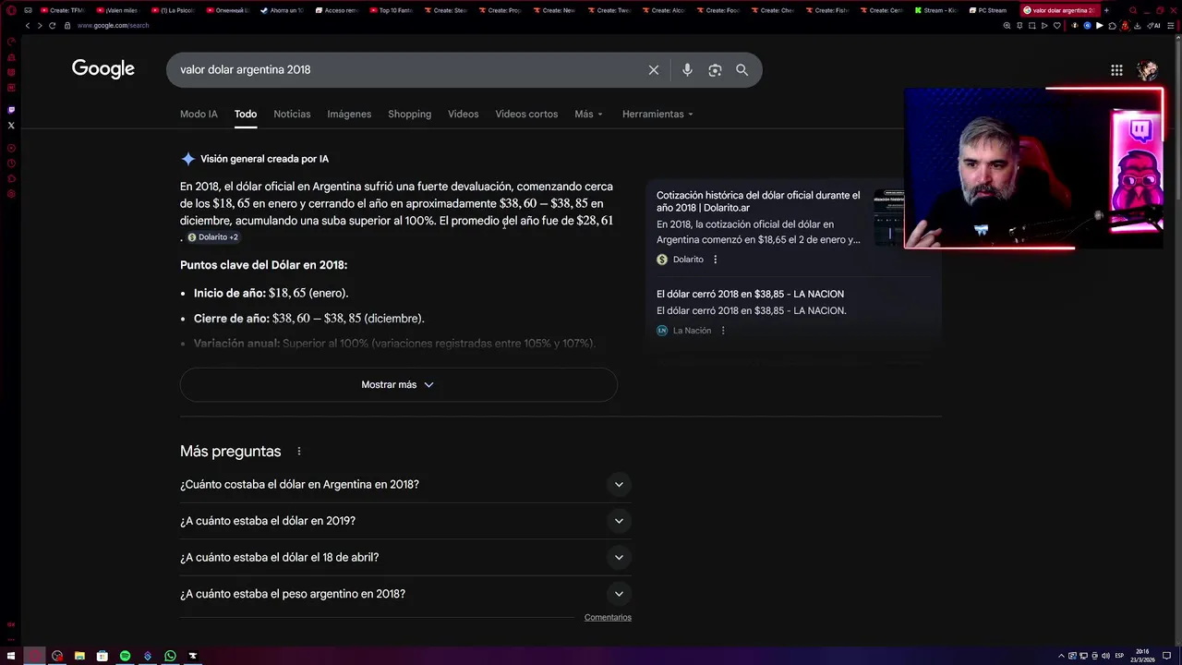Switch to Shopping tab
Screen dimensions: 1182x665
pos(409,114)
